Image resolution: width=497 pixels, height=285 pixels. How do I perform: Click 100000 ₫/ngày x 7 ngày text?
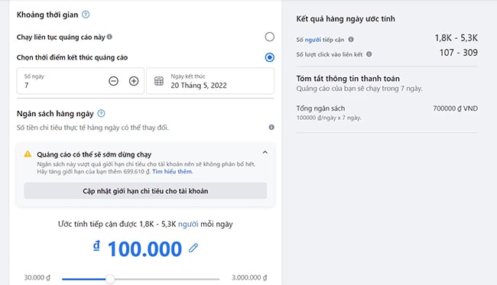click(x=329, y=118)
